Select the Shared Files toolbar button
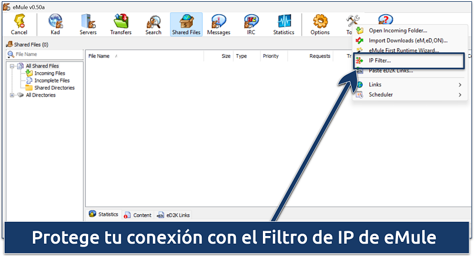 pyautogui.click(x=186, y=25)
